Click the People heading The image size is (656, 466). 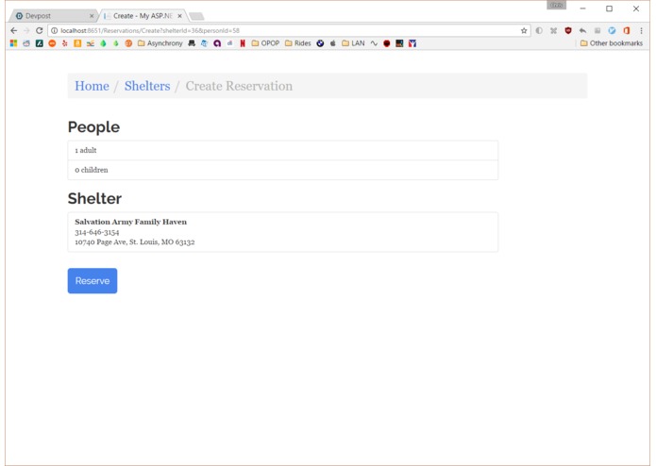[93, 126]
